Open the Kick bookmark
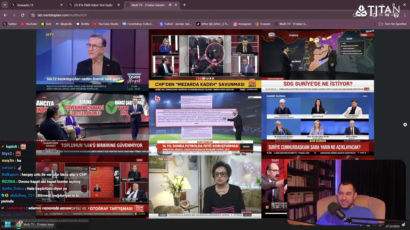The image size is (410, 230). tap(46, 24)
